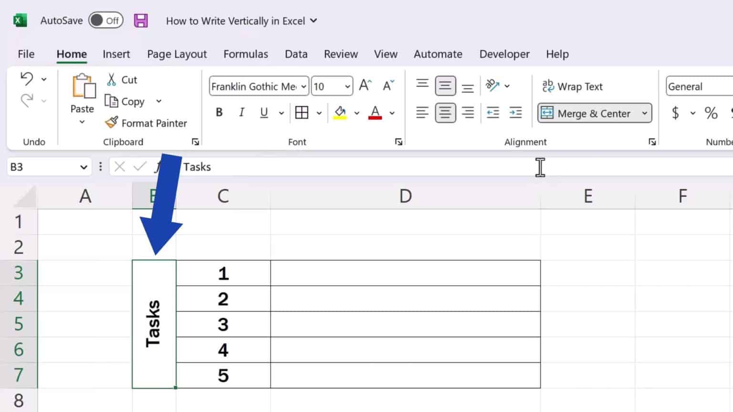The image size is (733, 412).
Task: Click the Accounting Number Format dollar icon
Action: pos(676,113)
